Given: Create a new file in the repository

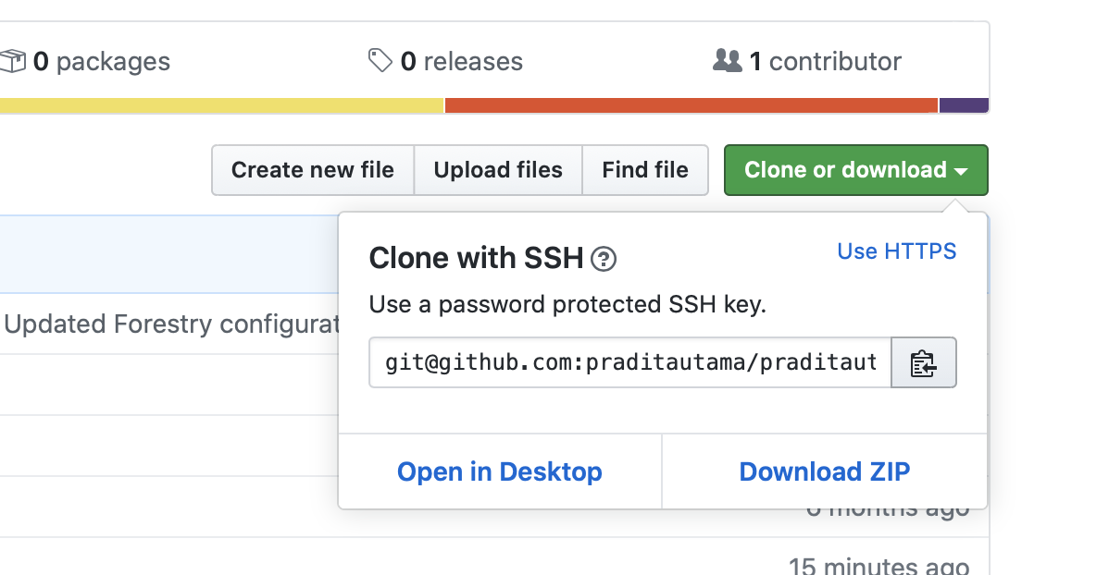Looking at the screenshot, I should tap(313, 170).
